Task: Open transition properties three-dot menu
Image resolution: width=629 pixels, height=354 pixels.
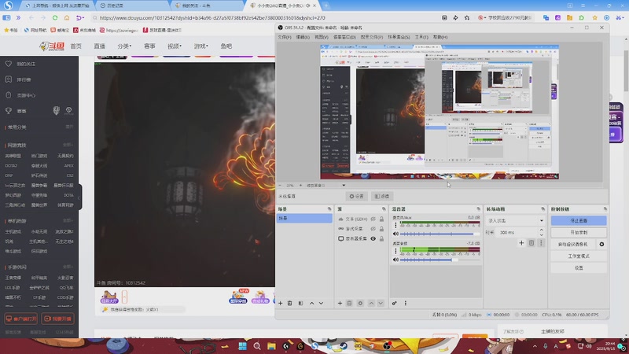Action: 541,243
